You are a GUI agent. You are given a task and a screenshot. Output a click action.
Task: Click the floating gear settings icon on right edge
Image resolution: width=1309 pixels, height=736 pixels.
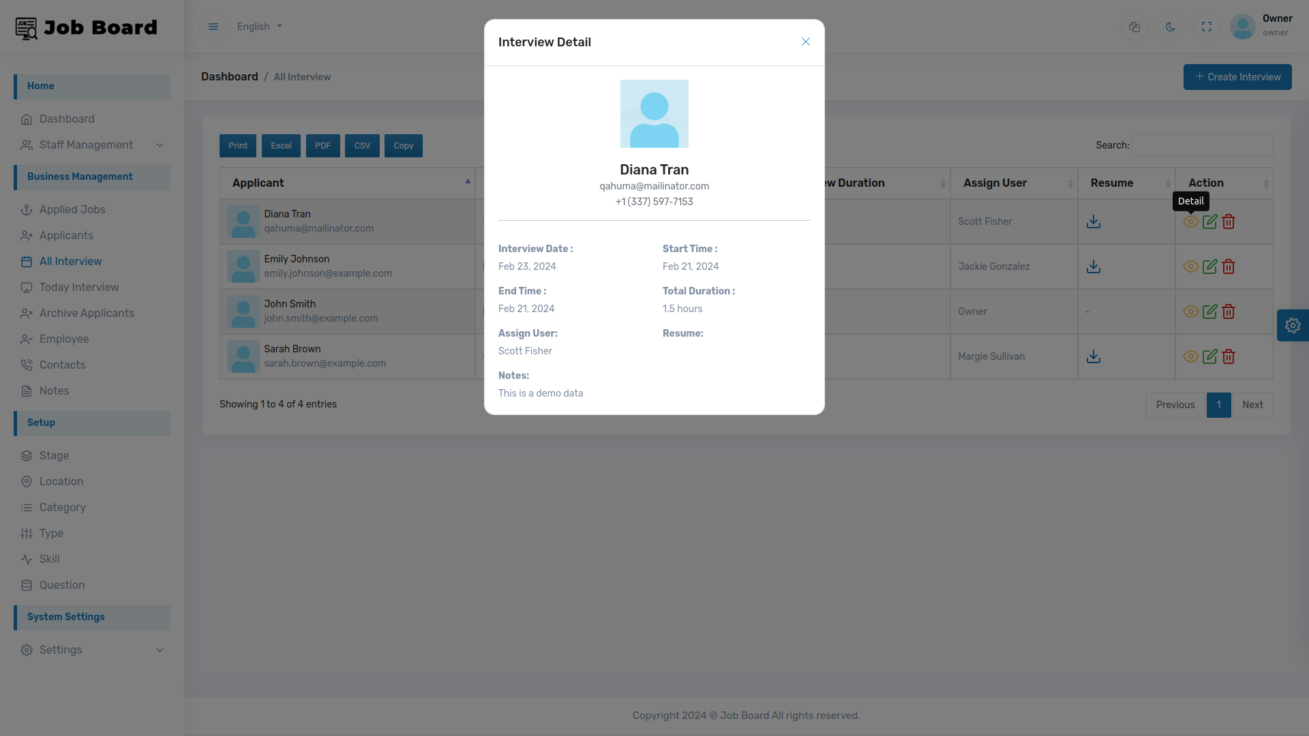1293,325
